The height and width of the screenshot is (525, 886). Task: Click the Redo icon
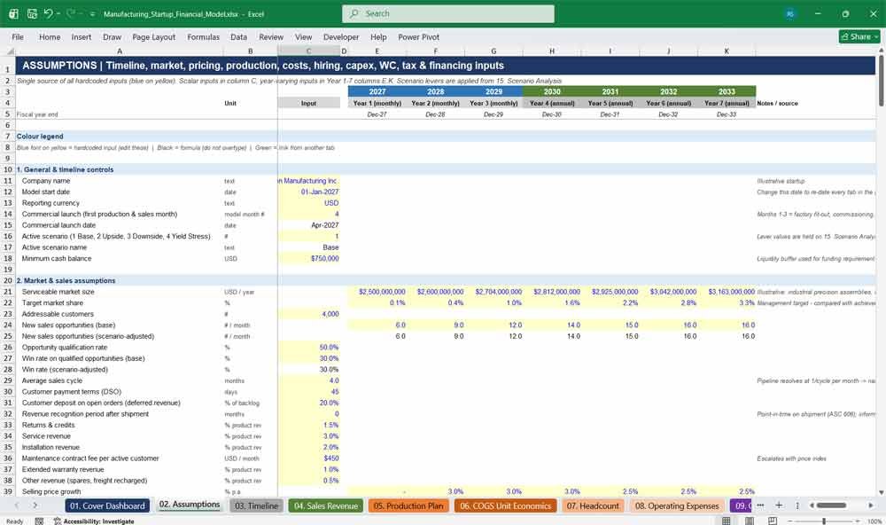70,13
